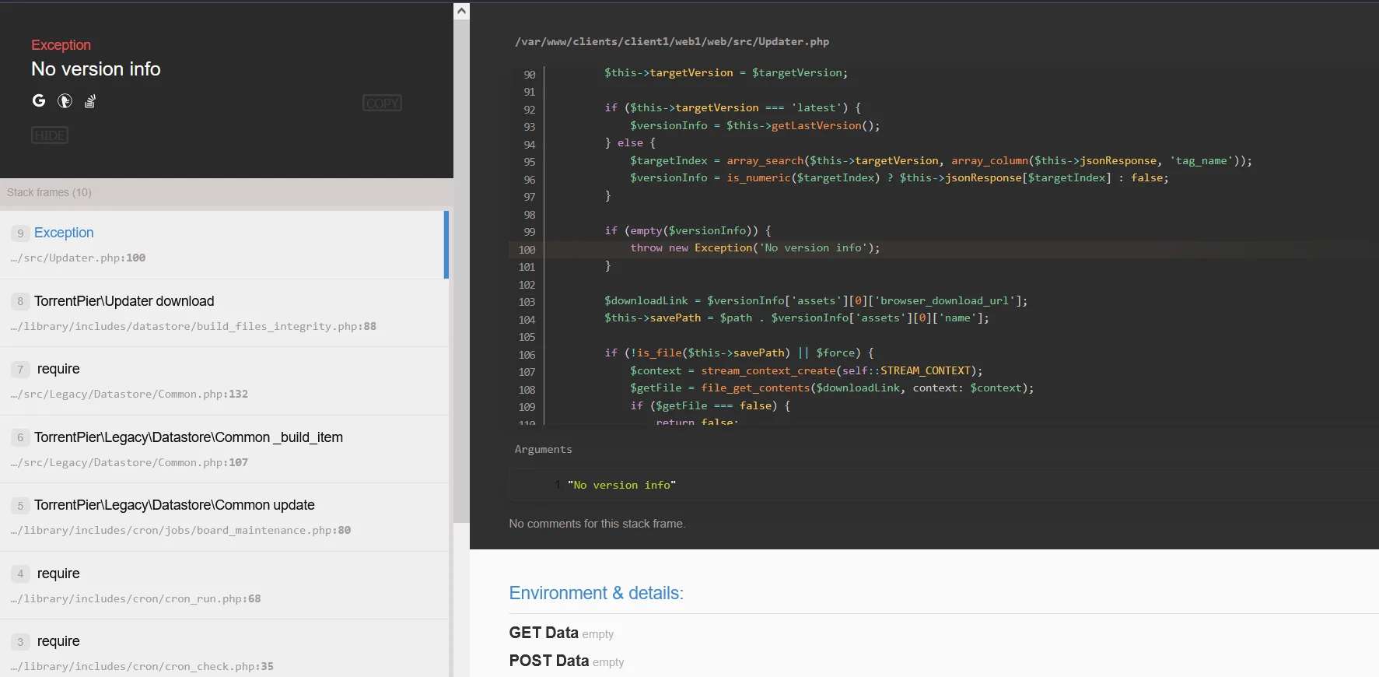This screenshot has height=677, width=1379.
Task: Click the board_maintenance.php:80 frame path
Action: pyautogui.click(x=180, y=530)
